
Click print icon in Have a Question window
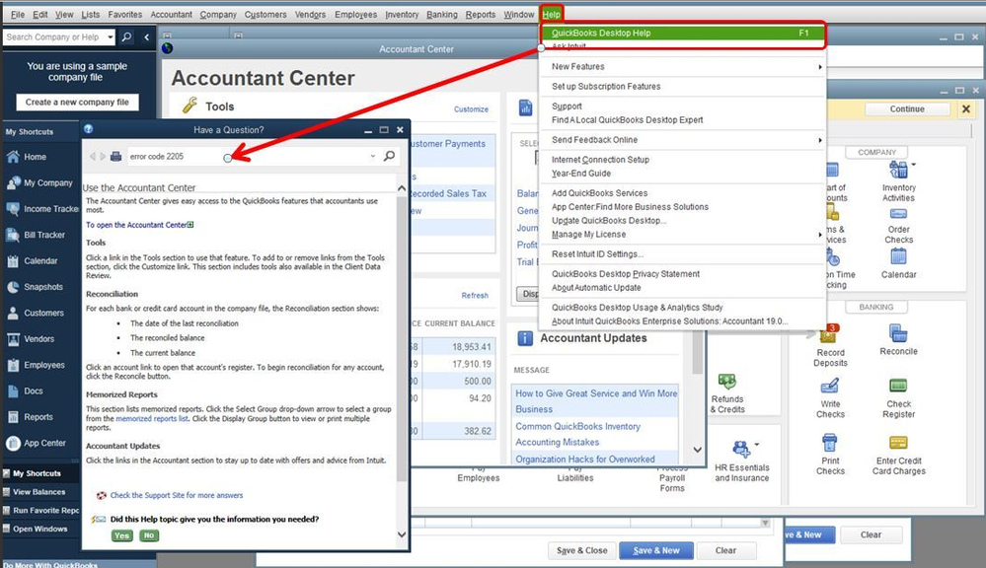[115, 157]
